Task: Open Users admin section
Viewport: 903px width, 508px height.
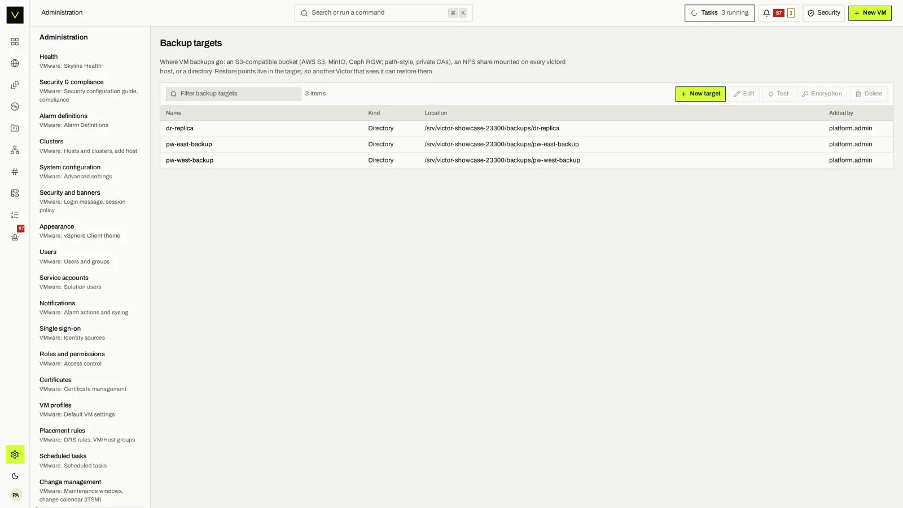Action: (90, 257)
